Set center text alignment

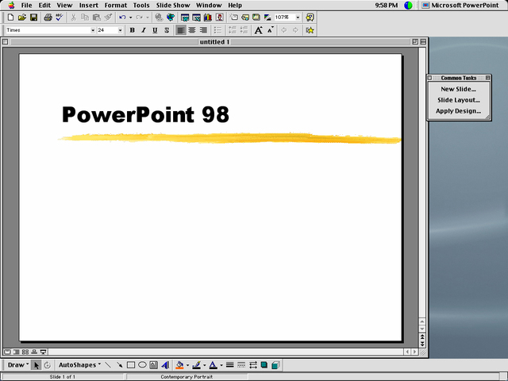[192, 30]
